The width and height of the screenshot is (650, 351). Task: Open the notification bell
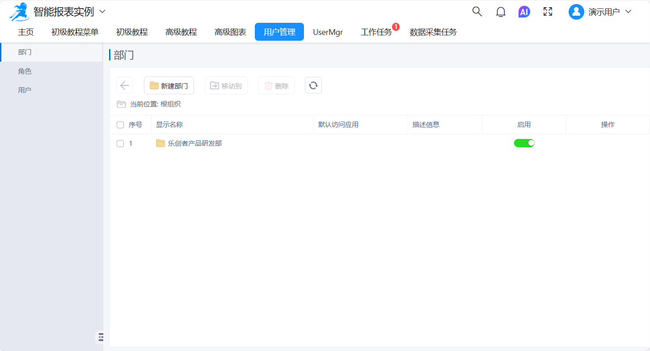tap(501, 12)
